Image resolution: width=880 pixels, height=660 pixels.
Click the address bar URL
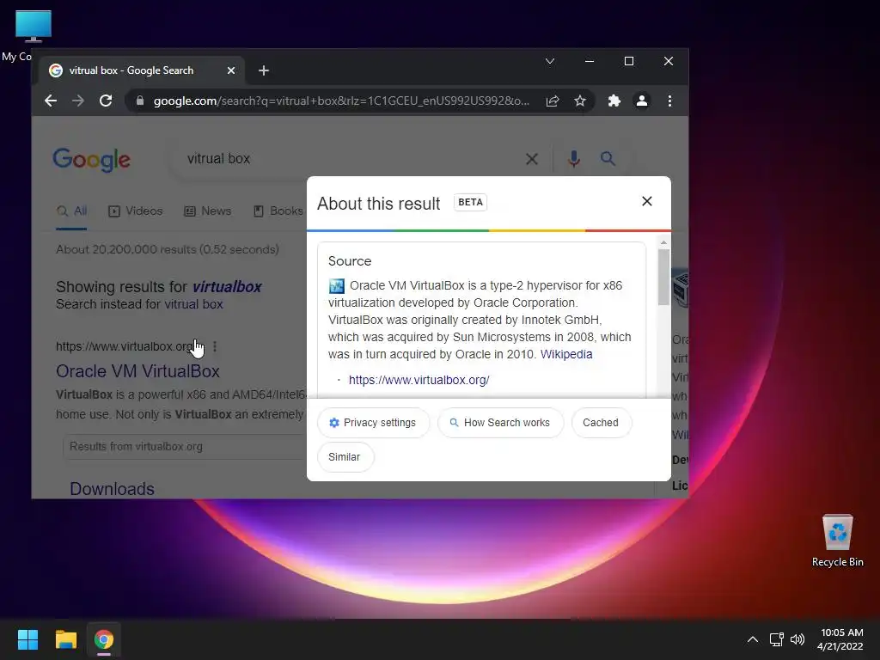tap(341, 101)
